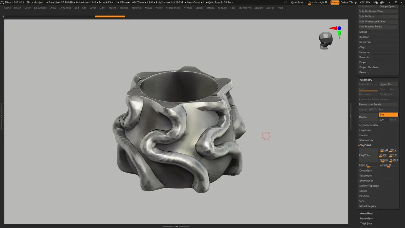
Task: Load previous user interface layout icon
Action: pyautogui.click(x=376, y=2)
